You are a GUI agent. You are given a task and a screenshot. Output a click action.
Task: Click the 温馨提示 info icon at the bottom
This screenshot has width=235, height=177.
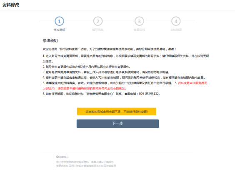click(57, 157)
